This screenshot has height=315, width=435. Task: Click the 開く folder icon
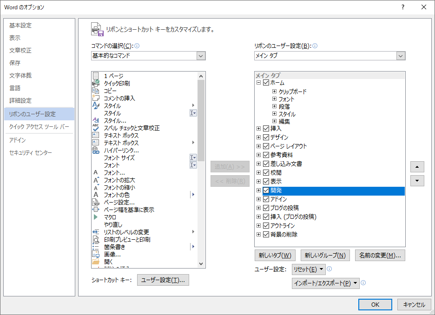click(96, 262)
